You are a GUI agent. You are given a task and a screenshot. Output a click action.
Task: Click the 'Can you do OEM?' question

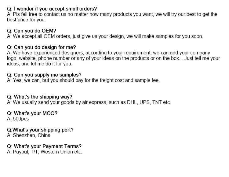(31, 31)
